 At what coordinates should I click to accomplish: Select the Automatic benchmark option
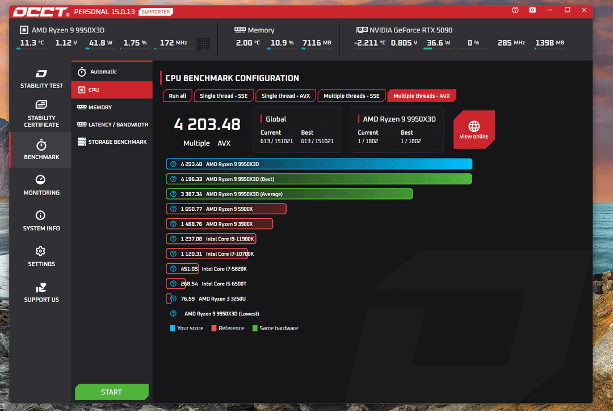[112, 72]
